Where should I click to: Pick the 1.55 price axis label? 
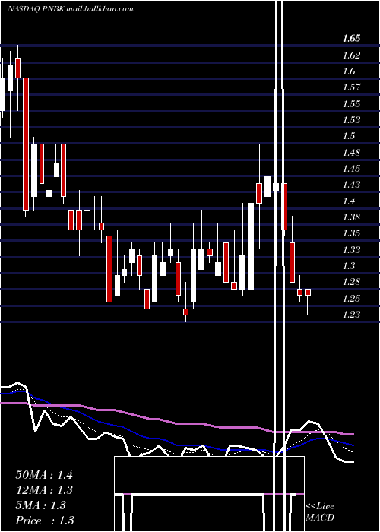point(351,103)
